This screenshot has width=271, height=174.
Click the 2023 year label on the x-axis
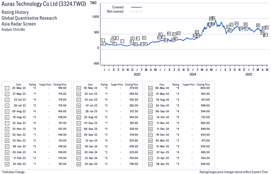(x=137, y=74)
